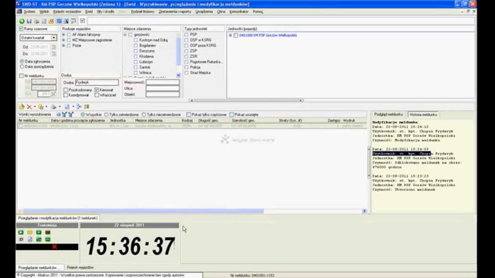Click calendar icon next to Do date
The image size is (495, 278).
click(53, 54)
